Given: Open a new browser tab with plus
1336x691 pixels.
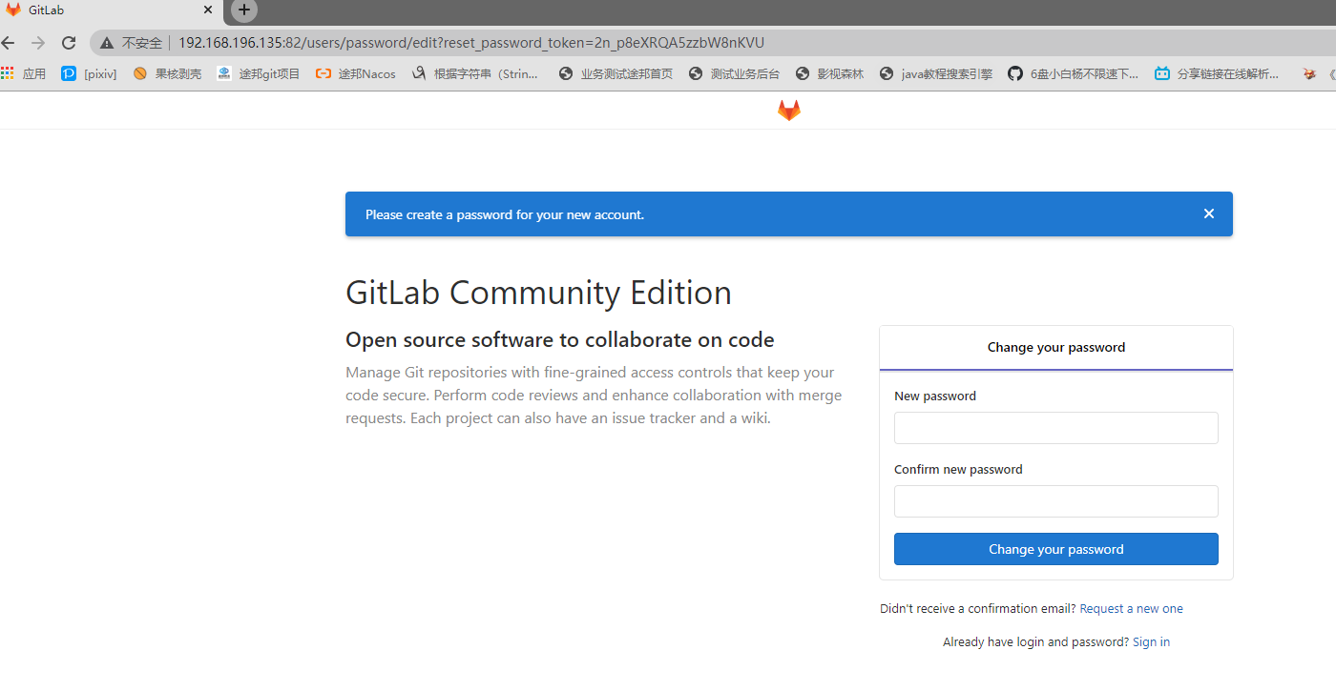Looking at the screenshot, I should click(x=244, y=10).
